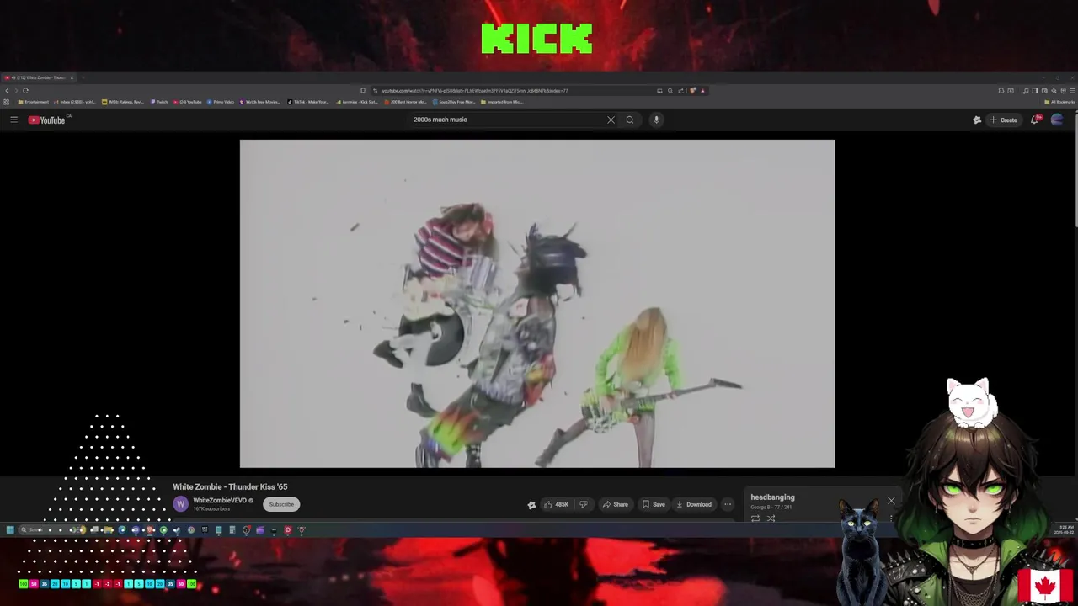Go back with the browser back arrow
1078x606 pixels.
click(x=7, y=90)
